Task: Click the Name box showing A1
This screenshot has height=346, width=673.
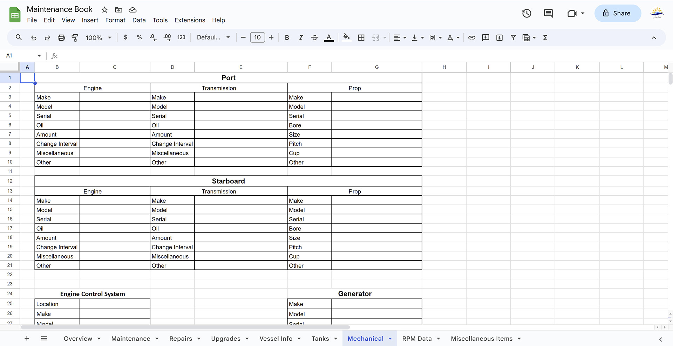Action: pyautogui.click(x=23, y=56)
